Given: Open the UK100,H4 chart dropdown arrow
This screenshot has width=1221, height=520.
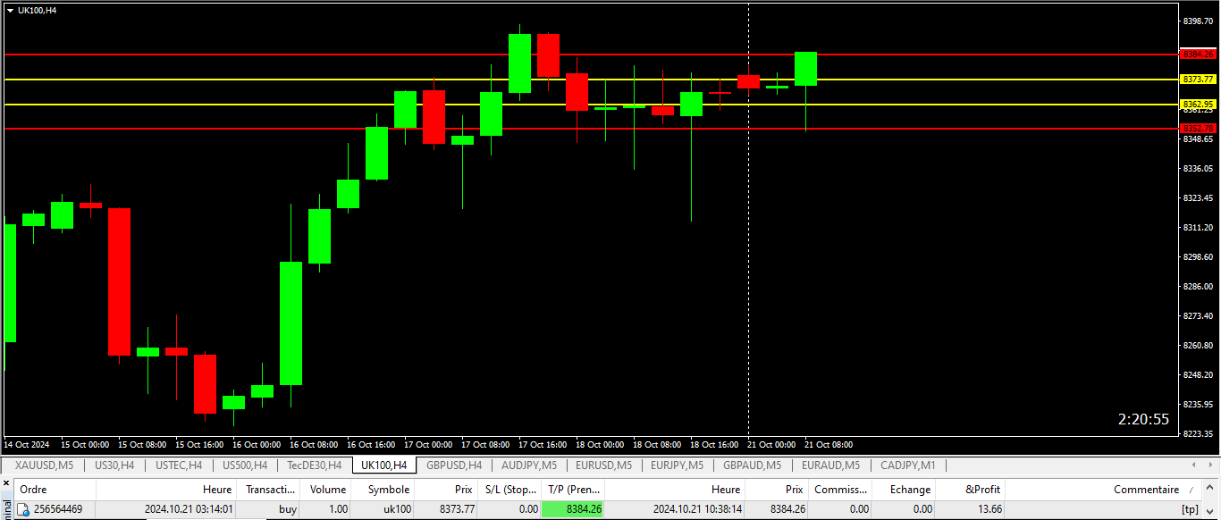Looking at the screenshot, I should (x=10, y=10).
